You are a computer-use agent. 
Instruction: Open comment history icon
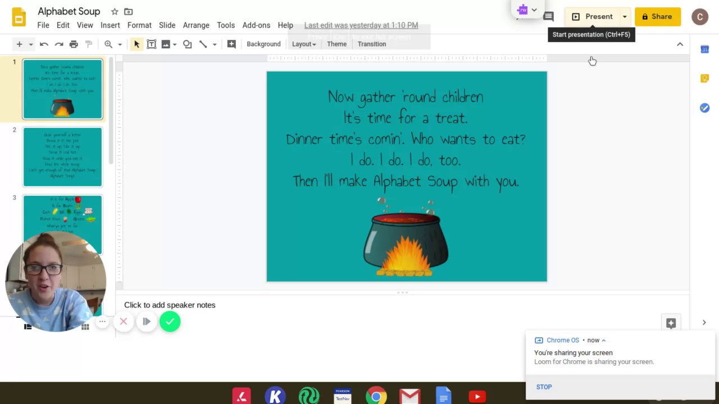(549, 17)
